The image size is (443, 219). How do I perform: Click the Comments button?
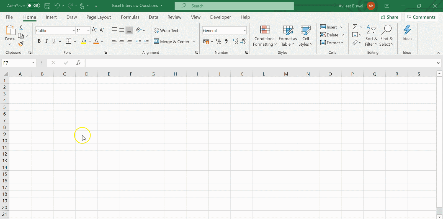pos(421,17)
